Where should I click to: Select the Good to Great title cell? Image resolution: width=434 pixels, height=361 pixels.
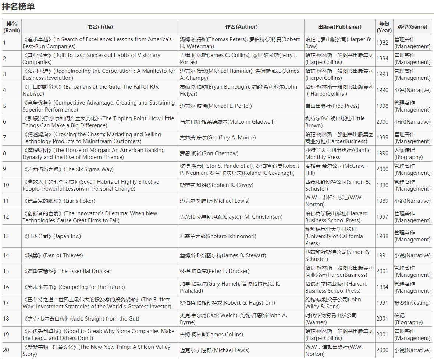[100, 334]
